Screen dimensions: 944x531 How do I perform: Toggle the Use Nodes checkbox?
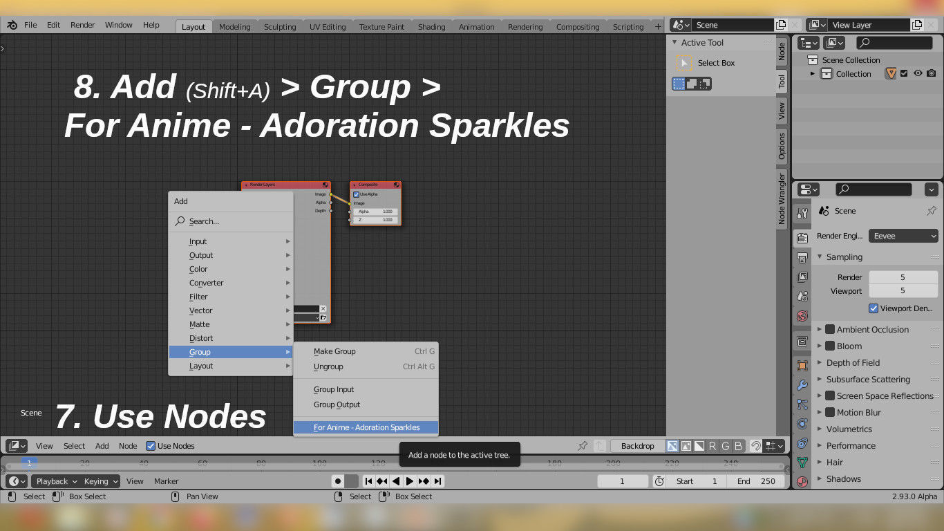[x=151, y=446]
